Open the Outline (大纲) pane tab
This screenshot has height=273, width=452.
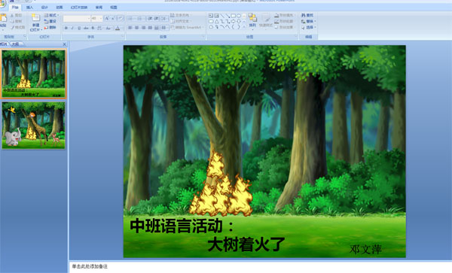(x=15, y=44)
